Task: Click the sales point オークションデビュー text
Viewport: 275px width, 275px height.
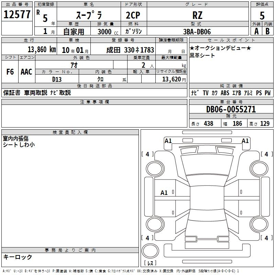Action: [x=220, y=48]
